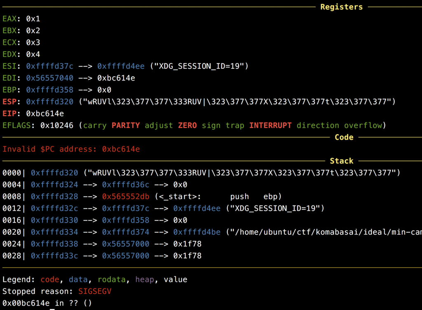Click code address 0x565552db
This screenshot has width=422, height=310.
pyautogui.click(x=125, y=196)
